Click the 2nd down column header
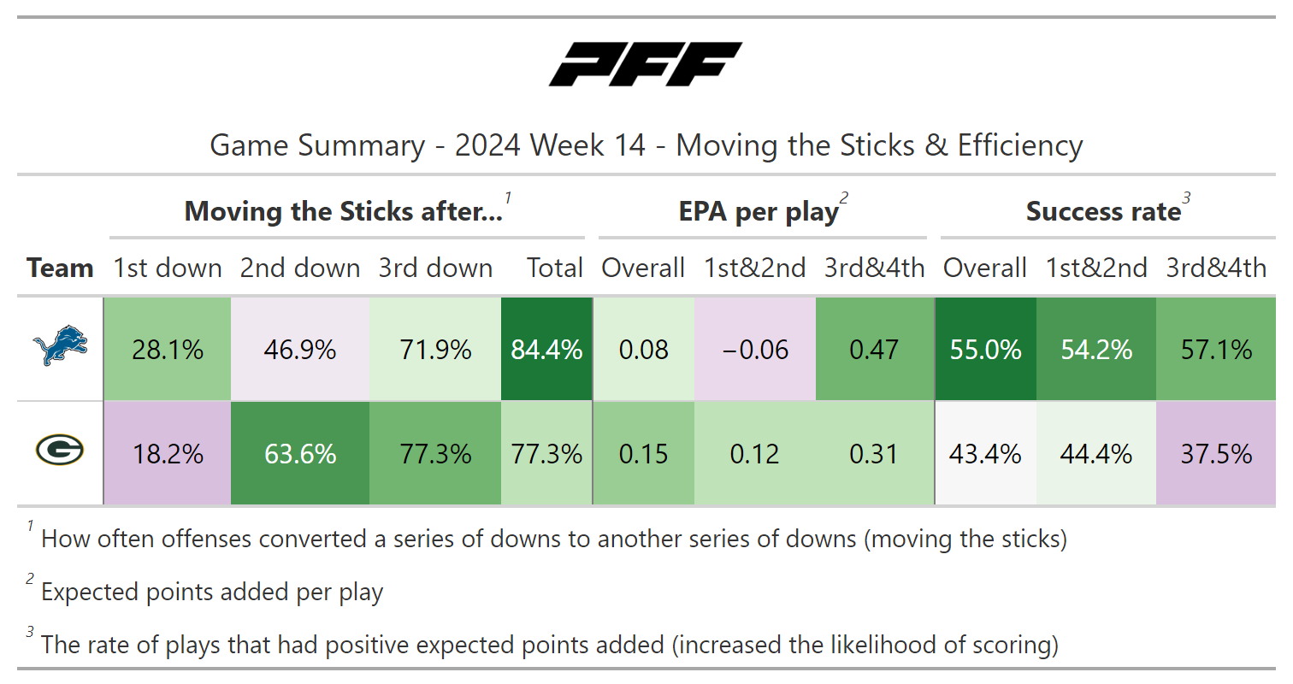This screenshot has height=684, width=1293. click(x=300, y=268)
